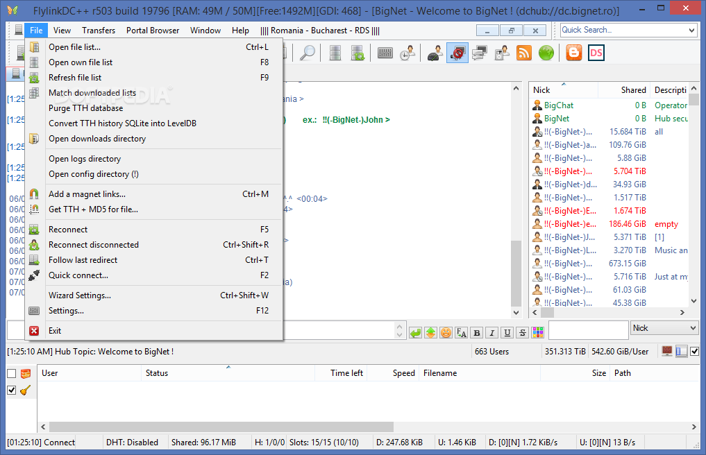The image size is (706, 455).
Task: Toggle the checkbox at hub status bar right
Action: 695,352
